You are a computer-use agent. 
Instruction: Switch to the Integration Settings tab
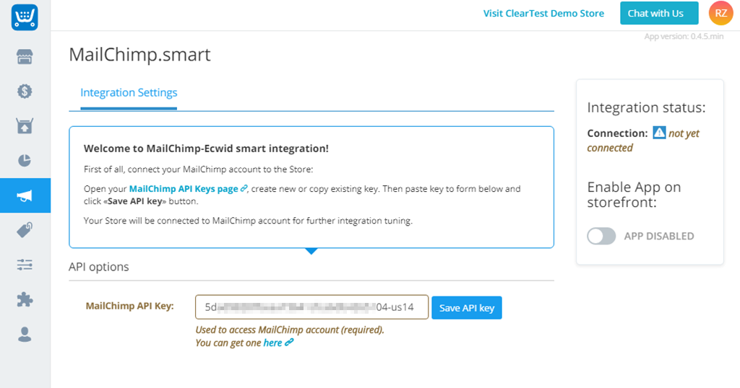(129, 93)
